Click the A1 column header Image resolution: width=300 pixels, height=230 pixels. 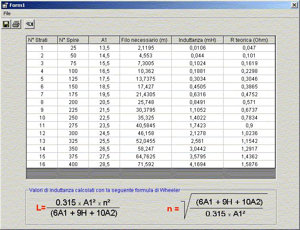[x=104, y=40]
